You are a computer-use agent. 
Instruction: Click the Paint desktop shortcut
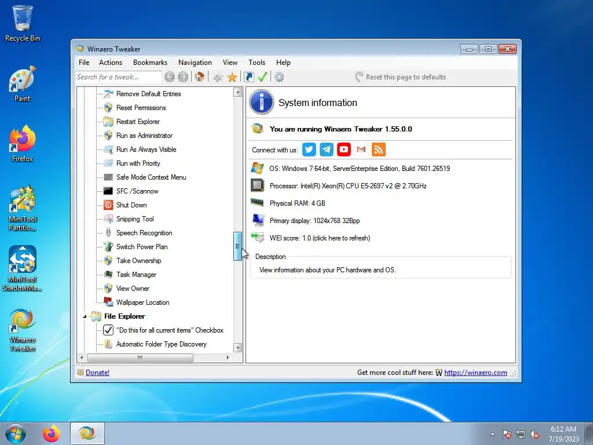click(x=23, y=83)
